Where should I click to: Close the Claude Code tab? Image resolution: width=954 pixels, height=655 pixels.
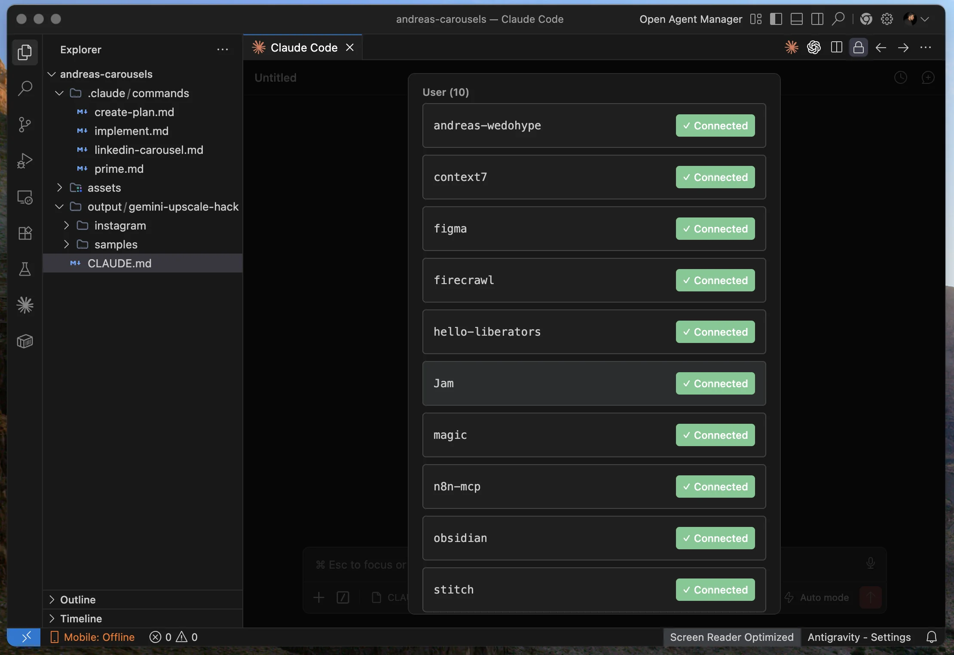(x=350, y=48)
